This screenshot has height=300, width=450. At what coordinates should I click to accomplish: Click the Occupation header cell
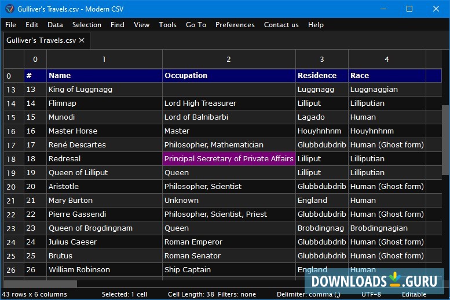[229, 76]
